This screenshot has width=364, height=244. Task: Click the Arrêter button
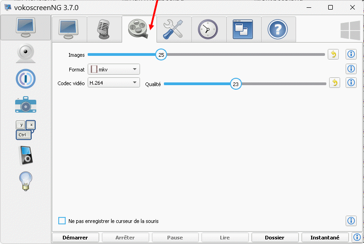tap(125, 238)
